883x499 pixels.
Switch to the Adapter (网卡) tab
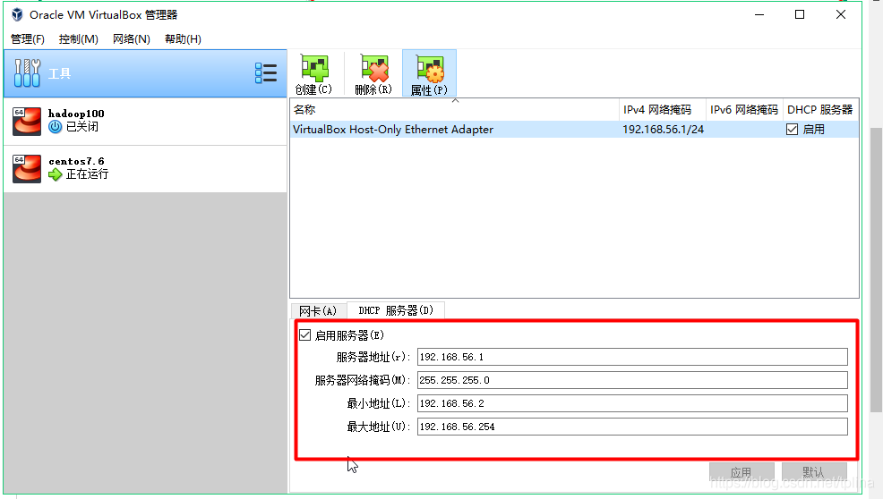click(318, 311)
